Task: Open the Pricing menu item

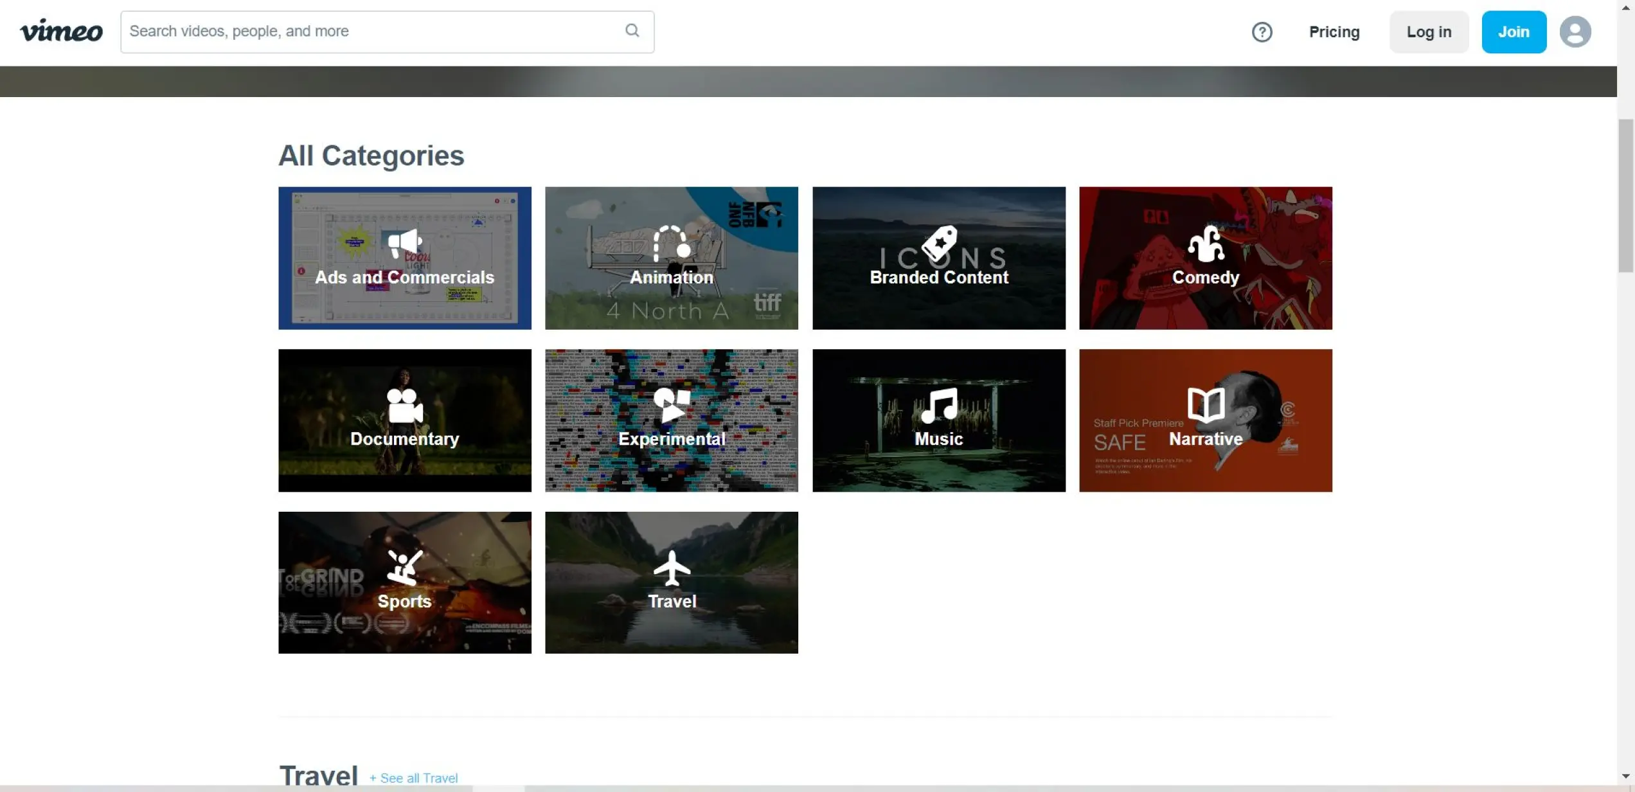Action: point(1334,32)
